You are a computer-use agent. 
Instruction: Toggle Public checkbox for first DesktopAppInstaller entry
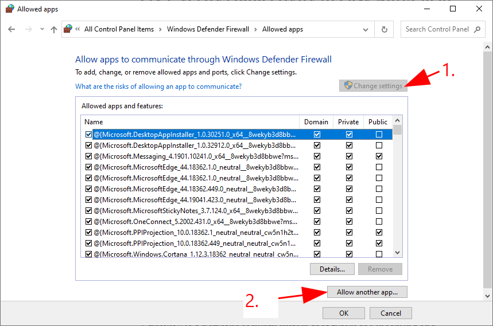[x=379, y=135]
